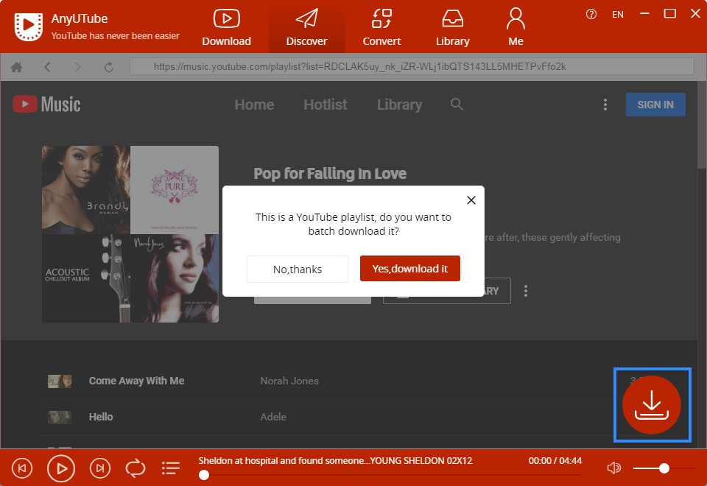Screen dimensions: 707x486
Task: Click the Norah Jones album cover
Action: pyautogui.click(x=175, y=278)
